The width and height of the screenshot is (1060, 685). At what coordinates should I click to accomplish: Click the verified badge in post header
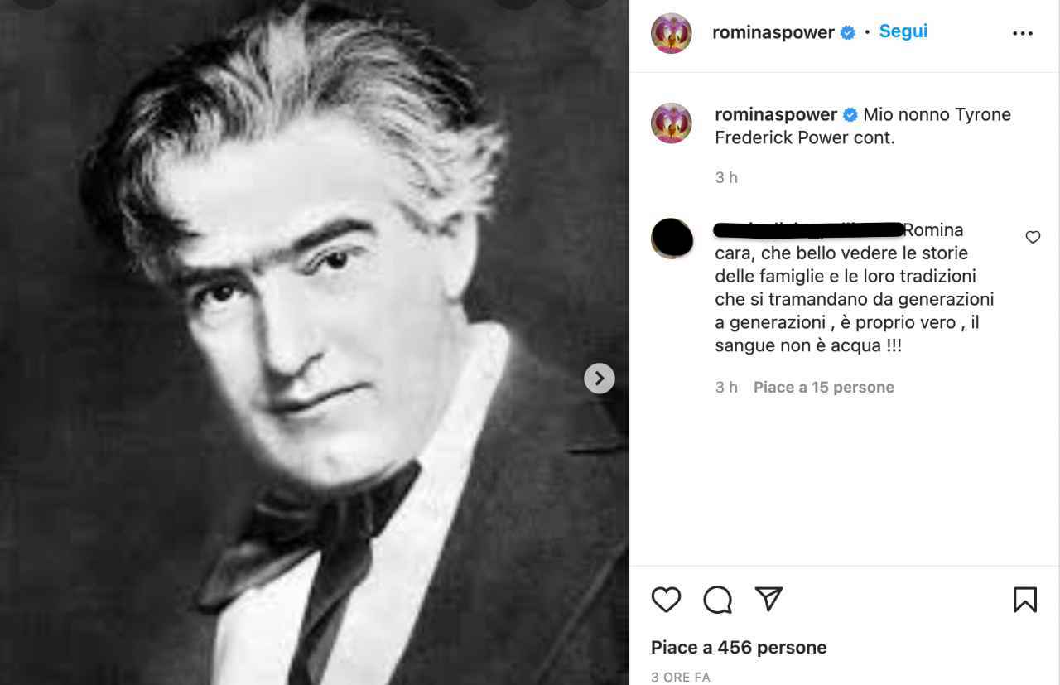848,33
